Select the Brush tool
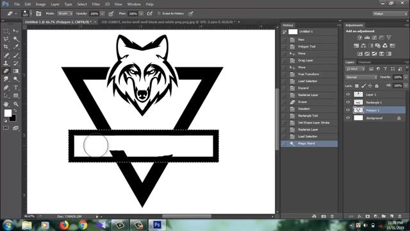Image resolution: width=410 pixels, height=231 pixels. (x=15, y=55)
